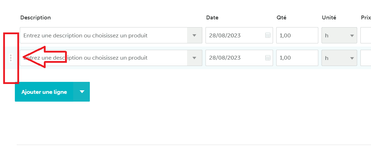
Task: Click the Ajouter une ligne button
Action: (x=44, y=92)
